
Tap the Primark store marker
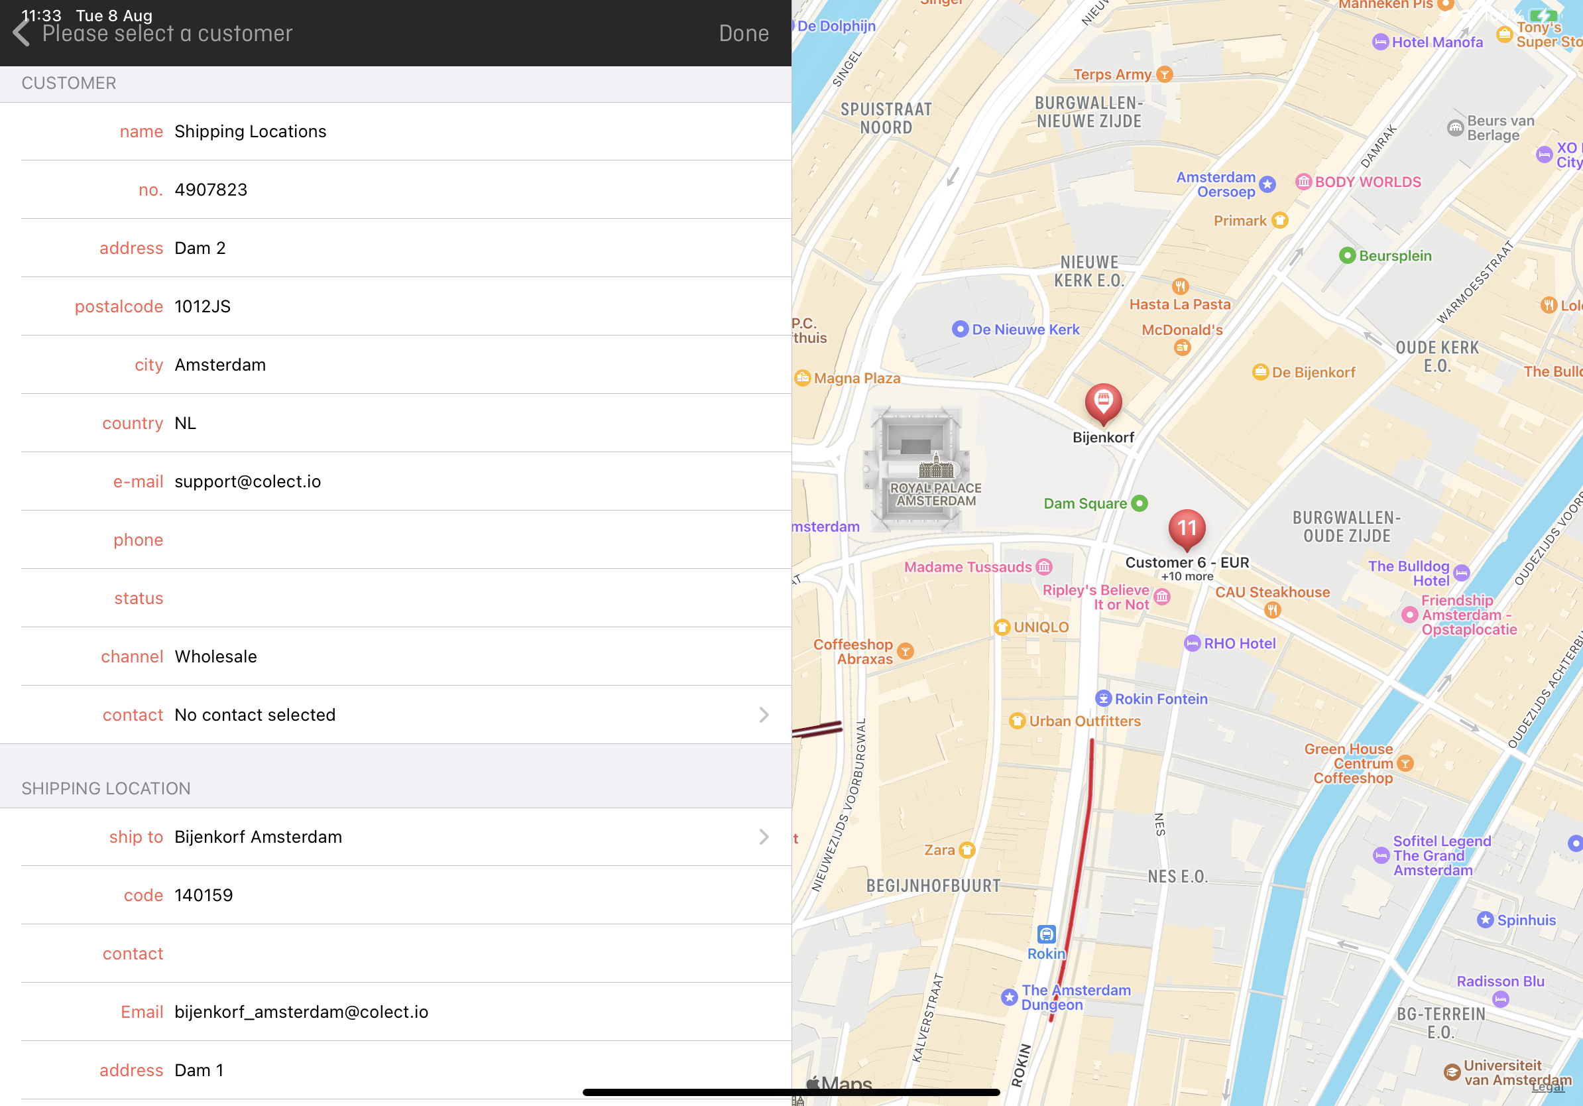1279,221
